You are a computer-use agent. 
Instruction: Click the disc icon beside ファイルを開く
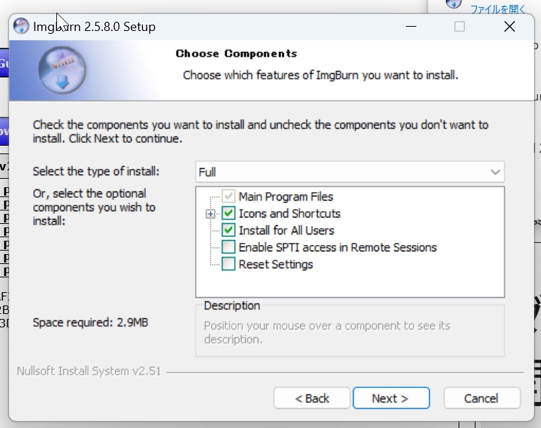pyautogui.click(x=454, y=4)
